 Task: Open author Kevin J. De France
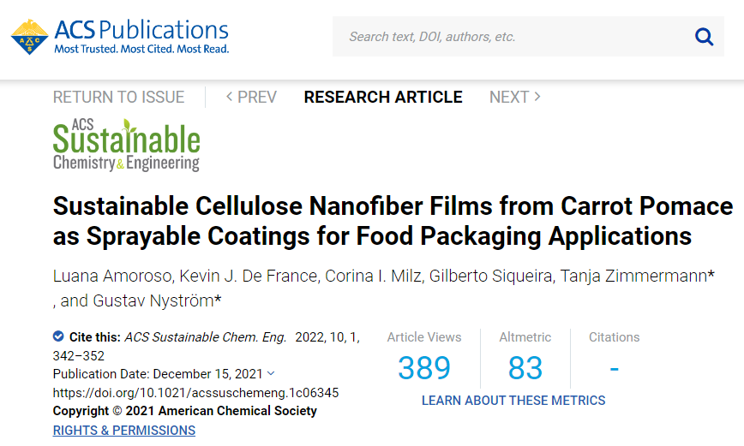click(x=231, y=277)
